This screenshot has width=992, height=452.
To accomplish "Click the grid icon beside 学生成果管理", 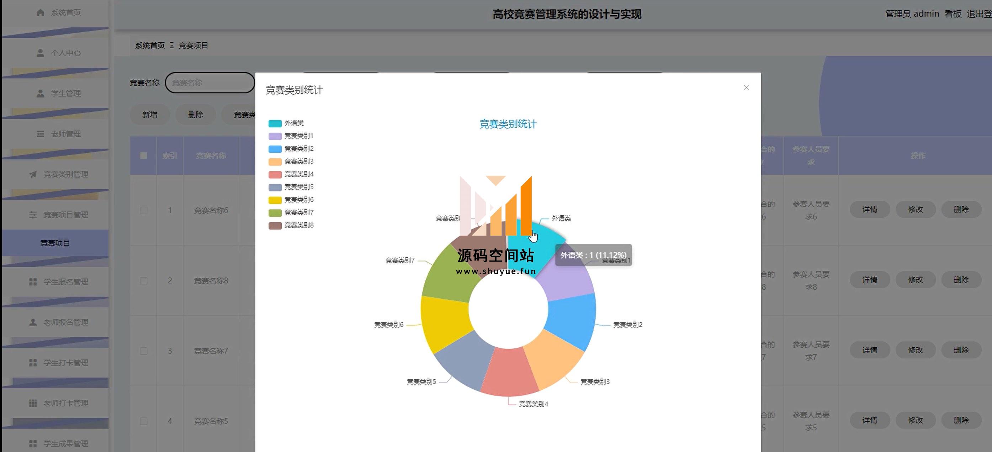I will 33,443.
